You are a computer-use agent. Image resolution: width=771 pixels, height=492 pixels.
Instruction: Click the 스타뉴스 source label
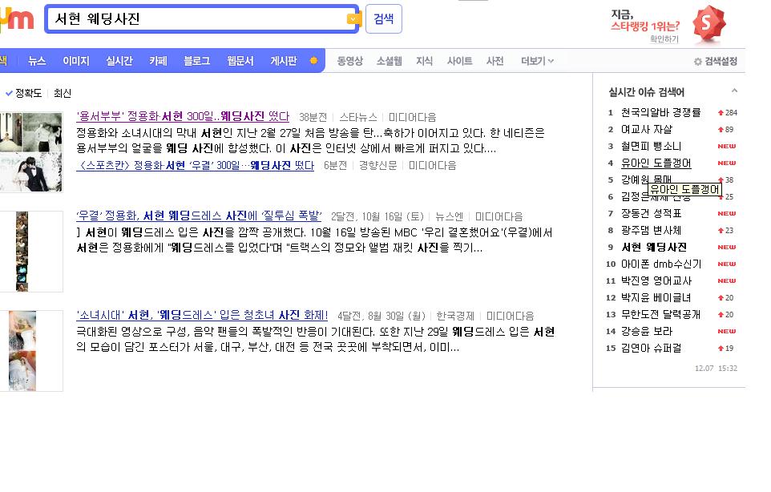coord(358,117)
